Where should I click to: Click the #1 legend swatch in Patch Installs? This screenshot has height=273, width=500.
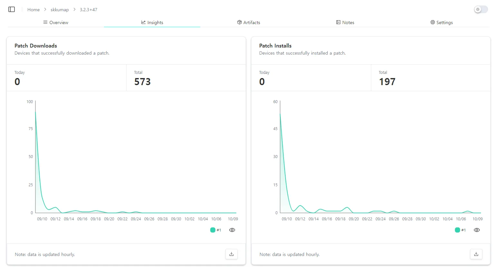point(457,230)
